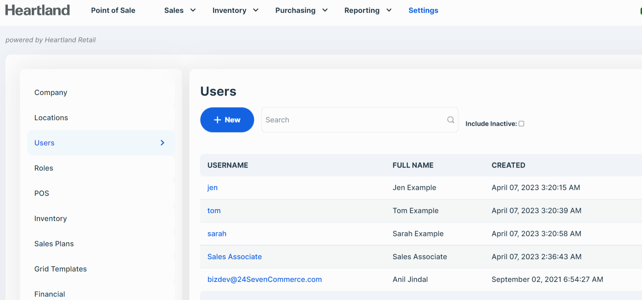
Task: Click the Users page heading
Action: click(218, 91)
